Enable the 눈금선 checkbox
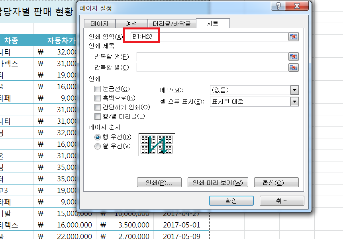This screenshot has height=239, width=343. [x=98, y=89]
